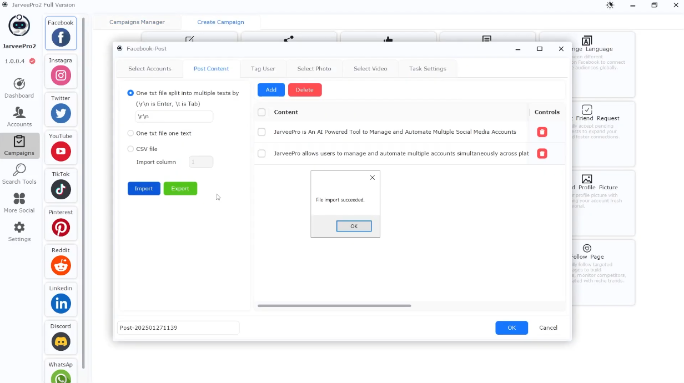
Task: Click the blue Add button
Action: (271, 90)
